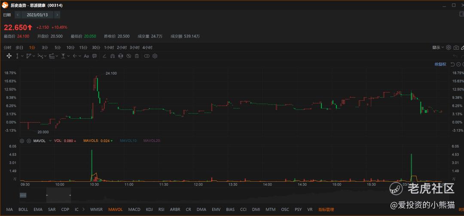This screenshot has height=216, width=464.
Task: Add a comment bubble annotation
Action: 95,56
